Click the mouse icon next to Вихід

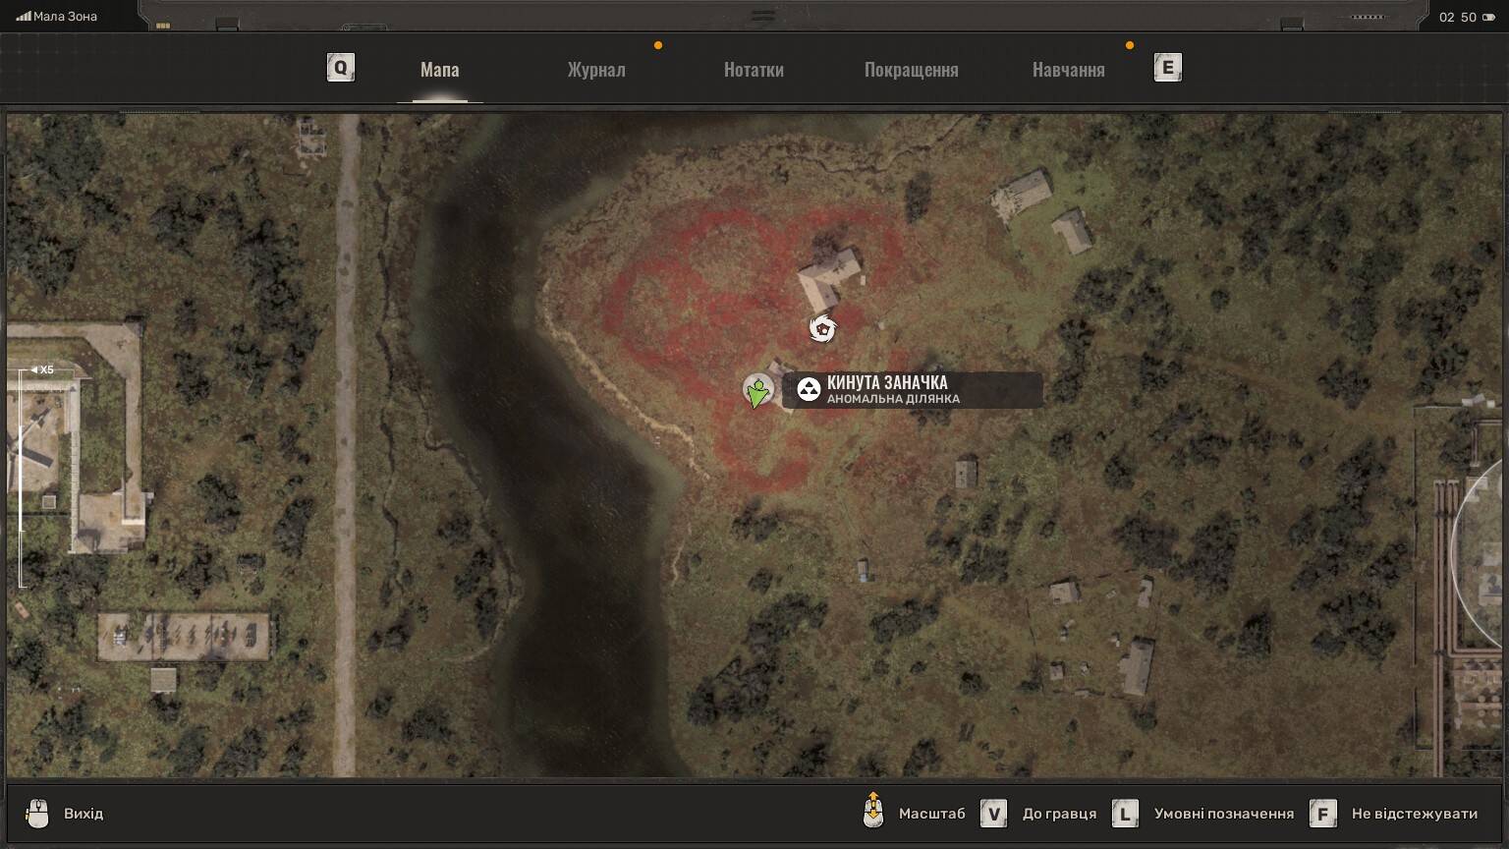pos(37,814)
